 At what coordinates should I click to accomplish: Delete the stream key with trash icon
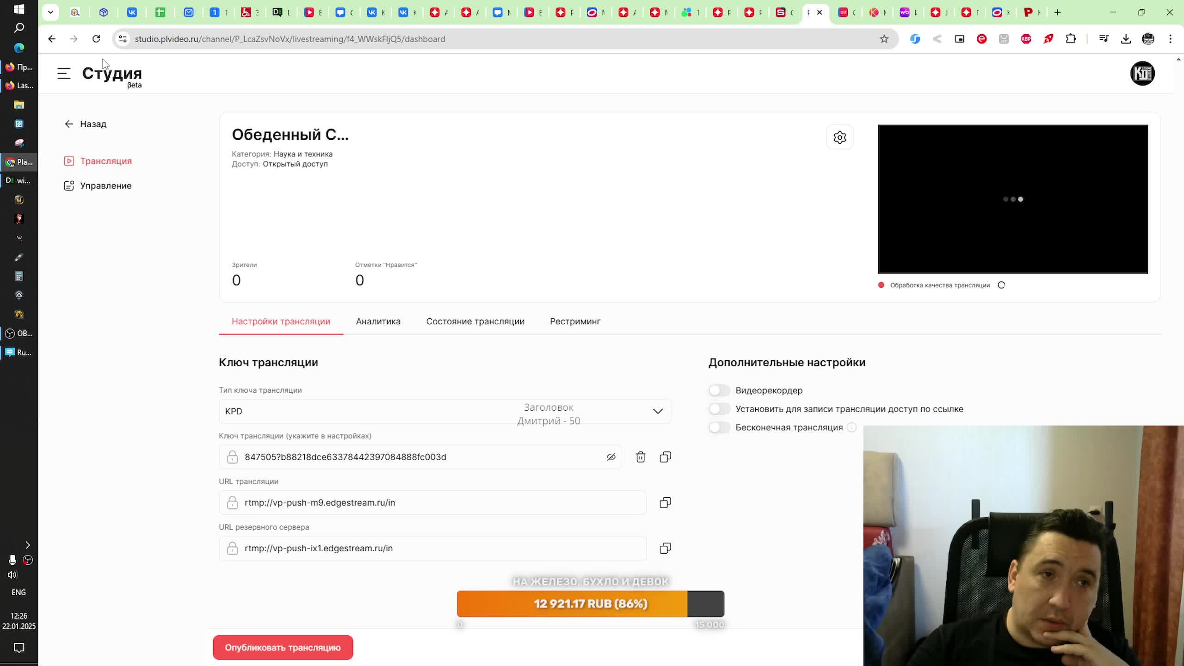pos(640,457)
